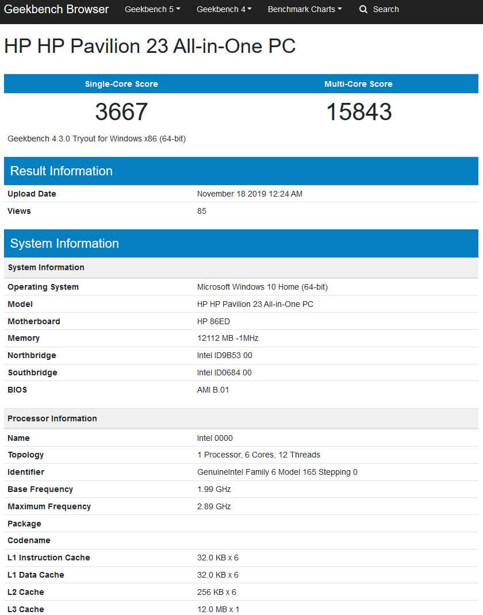Click the L2 Cache label
Viewport: 483px width, 615px height.
tap(25, 592)
